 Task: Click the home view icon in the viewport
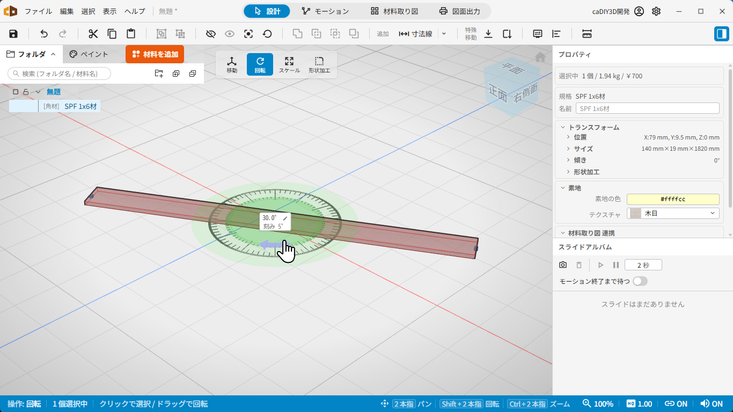540,57
